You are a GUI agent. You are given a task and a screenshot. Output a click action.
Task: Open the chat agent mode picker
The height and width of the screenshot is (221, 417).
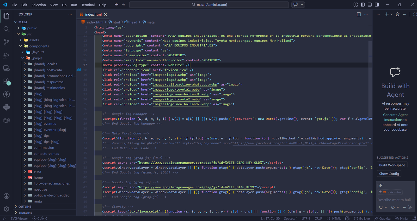383,207
